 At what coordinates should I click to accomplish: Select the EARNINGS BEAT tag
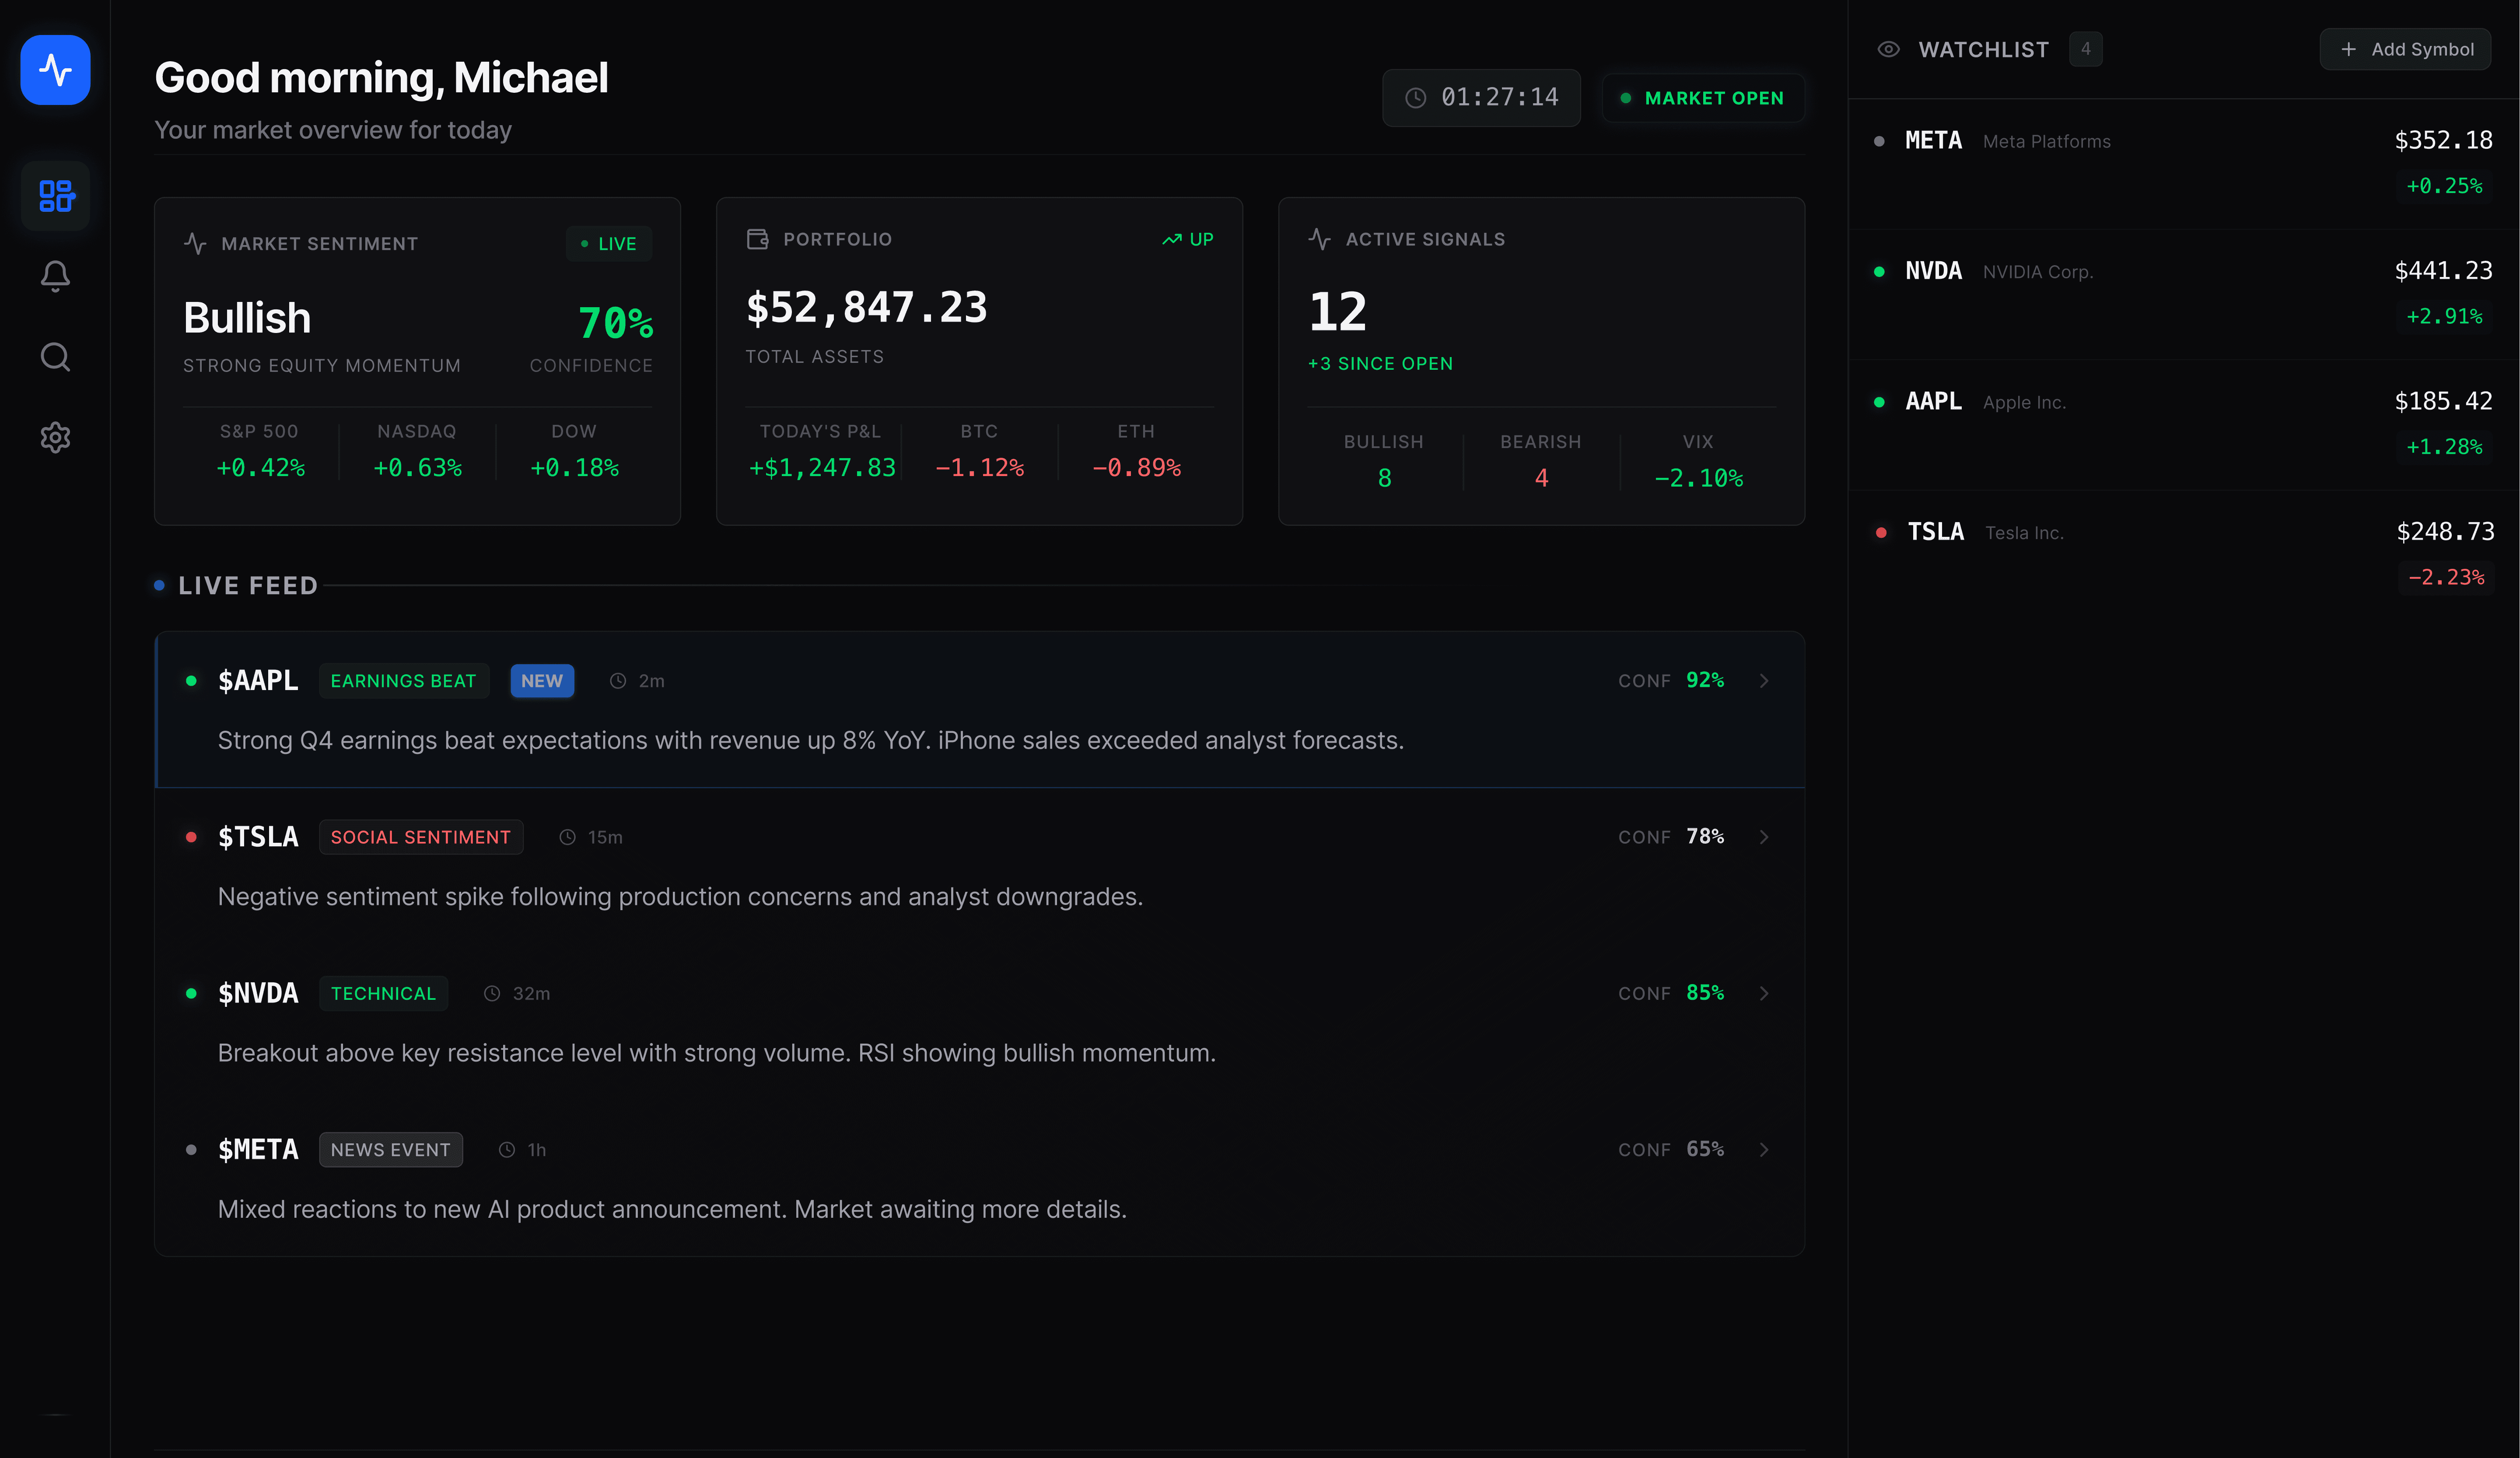click(x=403, y=681)
